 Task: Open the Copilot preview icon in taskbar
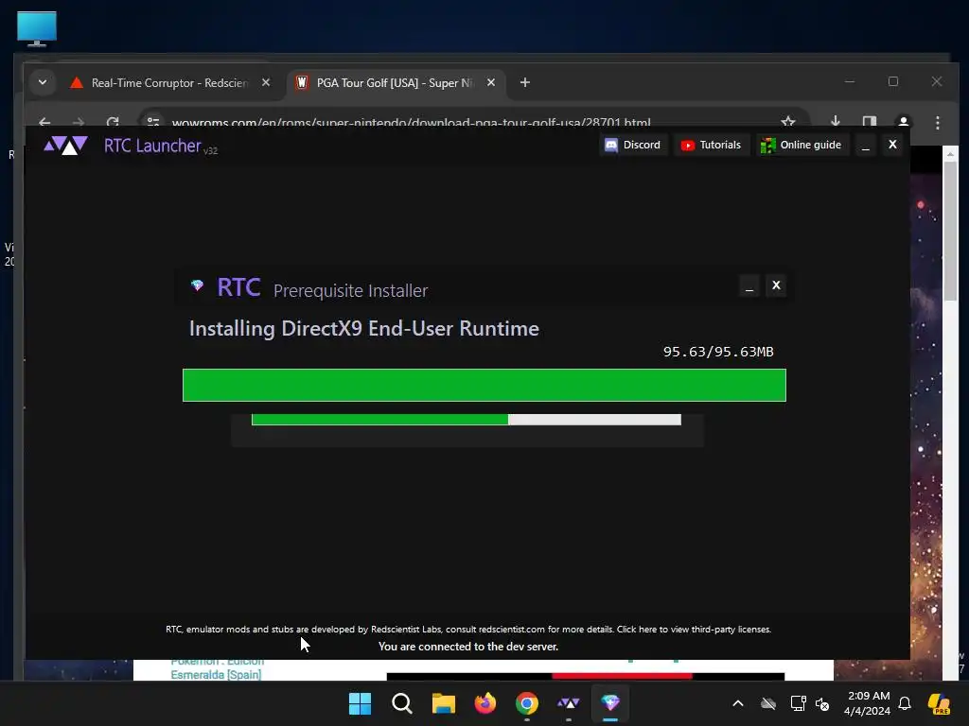pyautogui.click(x=939, y=703)
